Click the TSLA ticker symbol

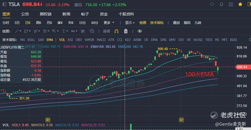[14, 4]
